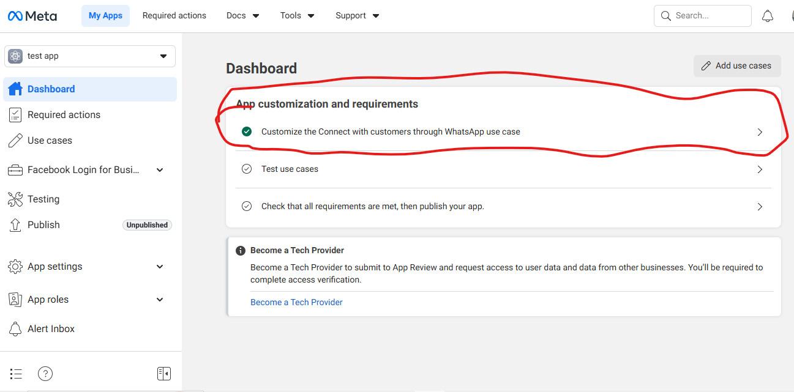Viewport: 794px width, 392px height.
Task: Expand the test app selector
Action: coord(163,56)
